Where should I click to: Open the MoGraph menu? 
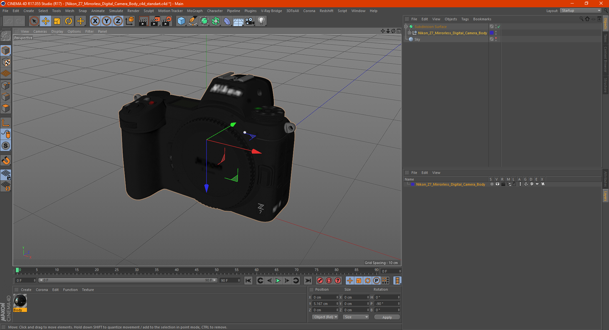click(195, 11)
